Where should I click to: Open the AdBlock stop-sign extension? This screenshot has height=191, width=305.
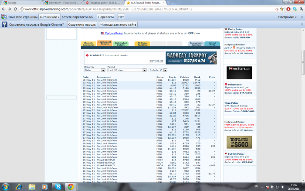(x=288, y=9)
